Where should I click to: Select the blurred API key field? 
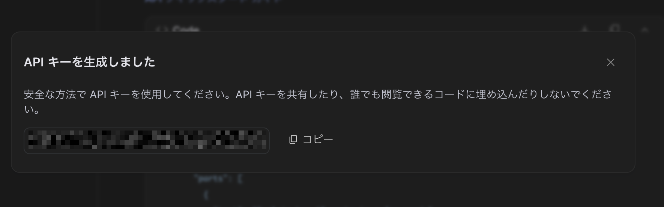[147, 141]
